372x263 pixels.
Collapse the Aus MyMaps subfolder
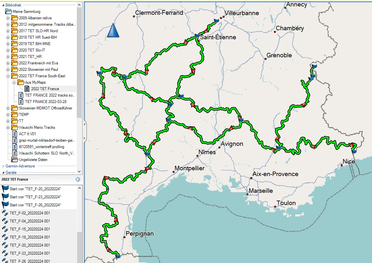tap(14, 82)
